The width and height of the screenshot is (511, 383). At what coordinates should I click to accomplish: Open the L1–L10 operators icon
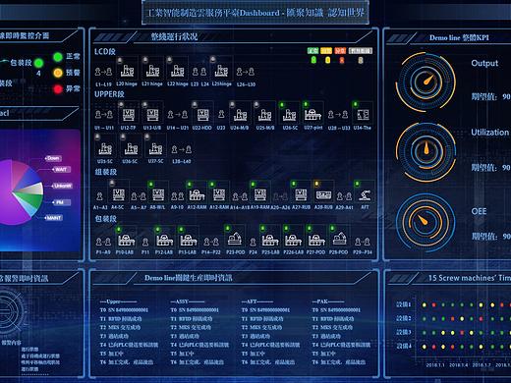click(103, 72)
